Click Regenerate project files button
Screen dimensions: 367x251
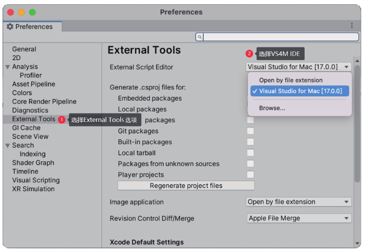(x=186, y=186)
